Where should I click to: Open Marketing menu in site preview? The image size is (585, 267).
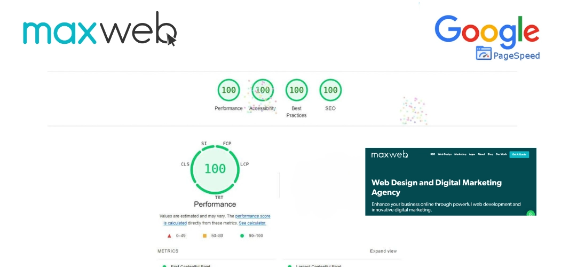tap(461, 154)
